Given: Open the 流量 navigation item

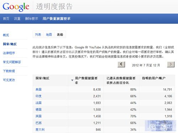Looking at the screenshot, I should coord(17,18).
